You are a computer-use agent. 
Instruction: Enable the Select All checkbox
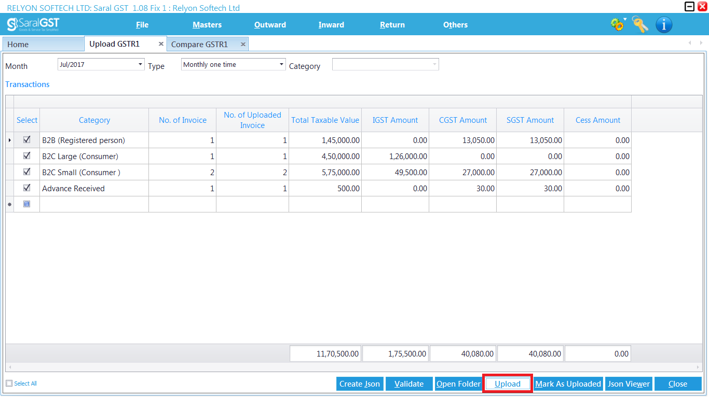pos(9,383)
